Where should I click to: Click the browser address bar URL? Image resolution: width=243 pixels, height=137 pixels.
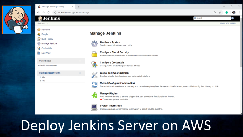tap(73, 12)
